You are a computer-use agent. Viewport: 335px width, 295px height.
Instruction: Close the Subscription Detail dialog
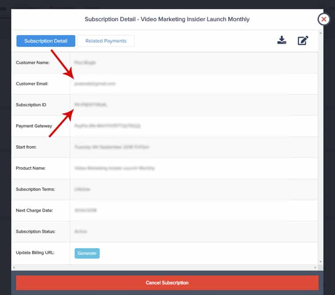coord(324,19)
